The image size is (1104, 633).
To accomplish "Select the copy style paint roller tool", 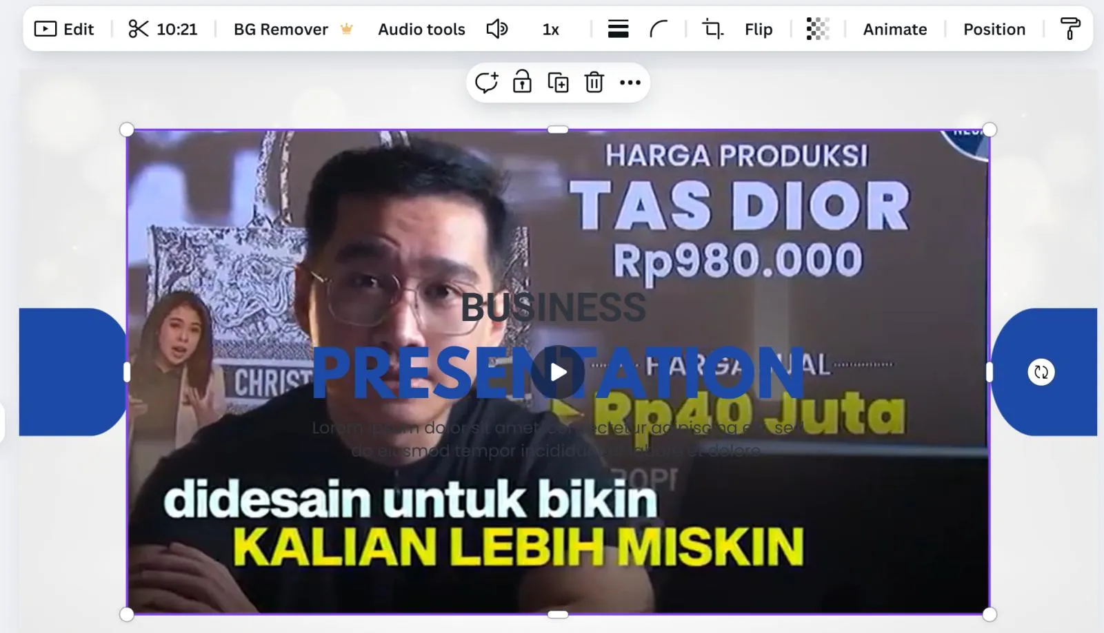I will tap(1071, 29).
